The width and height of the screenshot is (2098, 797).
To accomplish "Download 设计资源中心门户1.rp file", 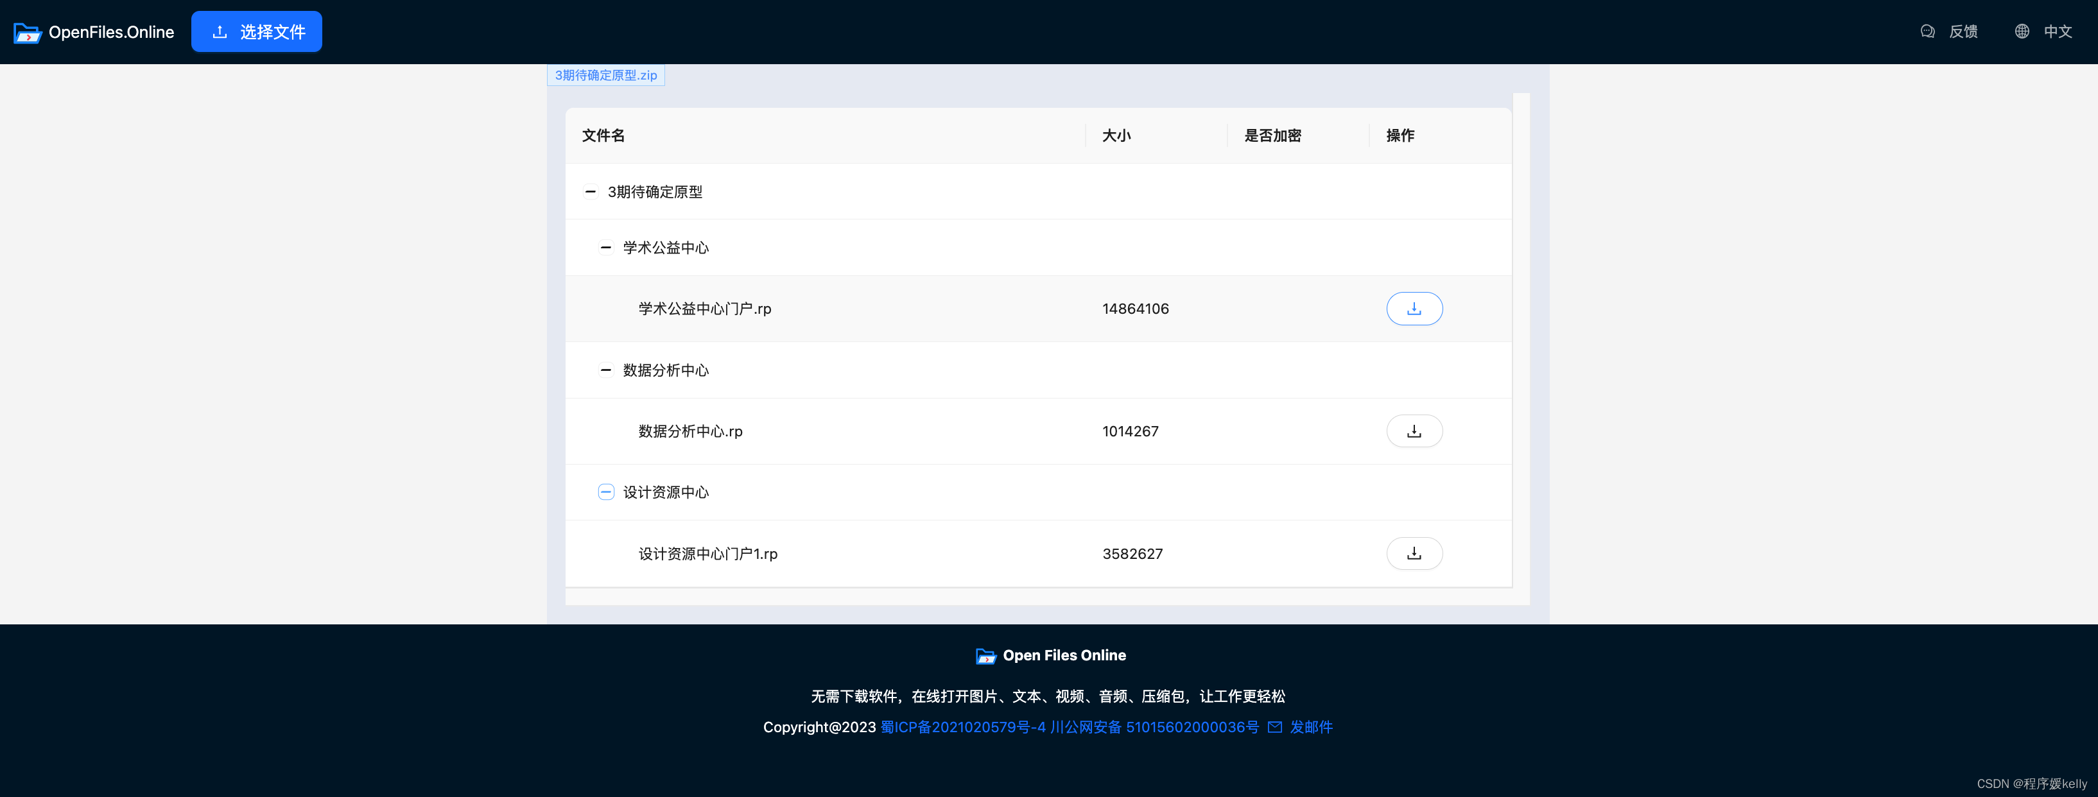I will 1414,554.
